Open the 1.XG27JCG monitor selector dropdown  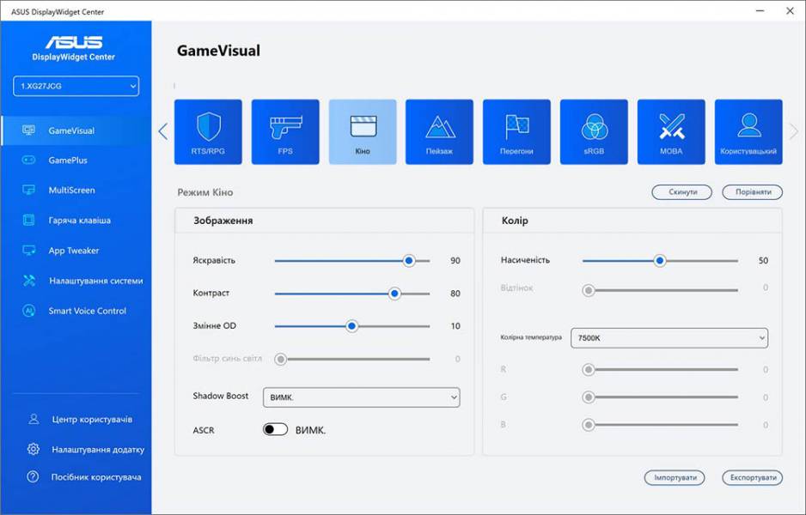[x=76, y=86]
